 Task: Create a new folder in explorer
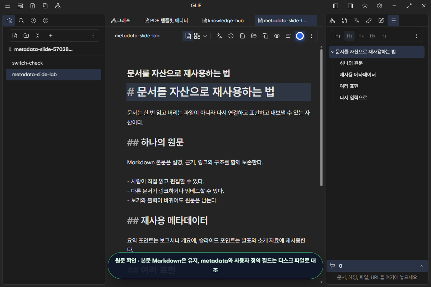click(26, 36)
